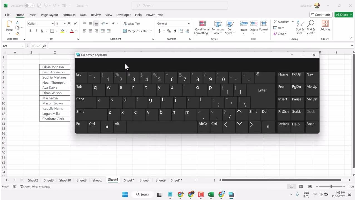Click Find & Select magnifier icon
Viewport: 356px width, 200px height.
coord(311,24)
